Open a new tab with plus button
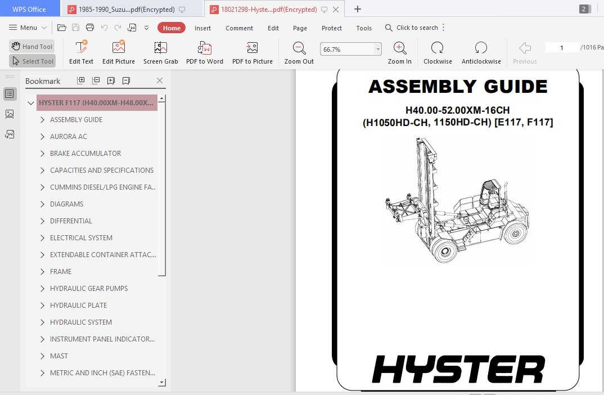The image size is (604, 395). [x=358, y=9]
